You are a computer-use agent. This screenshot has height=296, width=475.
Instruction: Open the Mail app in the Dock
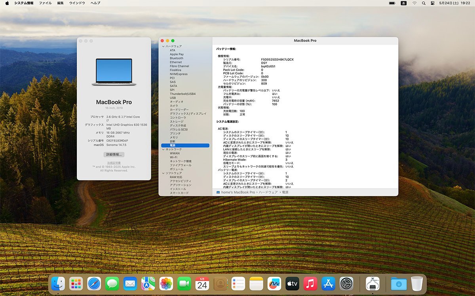(130, 283)
